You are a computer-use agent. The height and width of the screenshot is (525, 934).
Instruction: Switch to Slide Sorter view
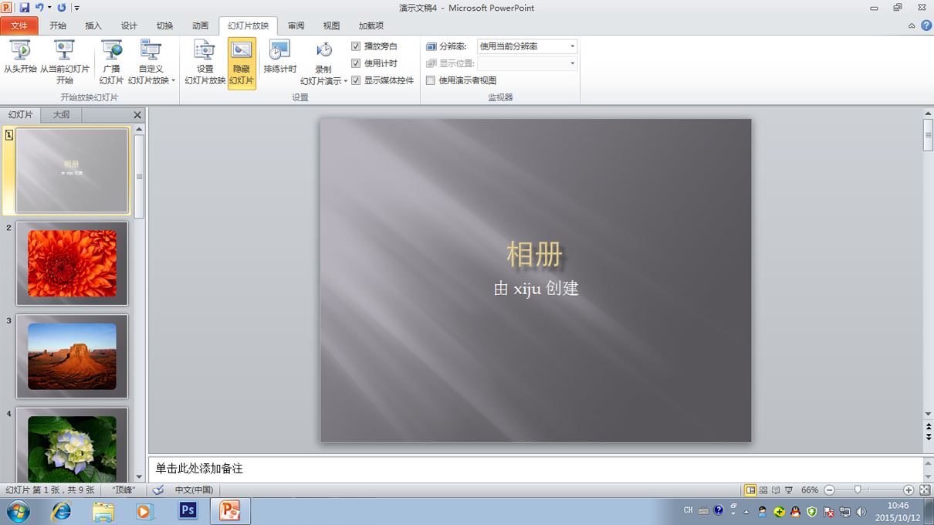tap(763, 490)
